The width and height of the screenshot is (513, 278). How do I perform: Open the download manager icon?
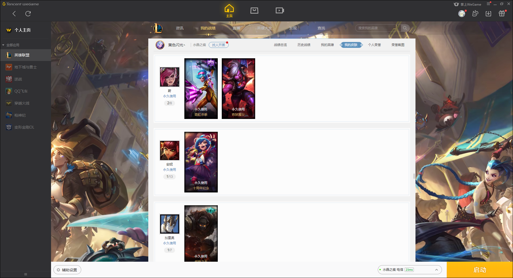488,14
